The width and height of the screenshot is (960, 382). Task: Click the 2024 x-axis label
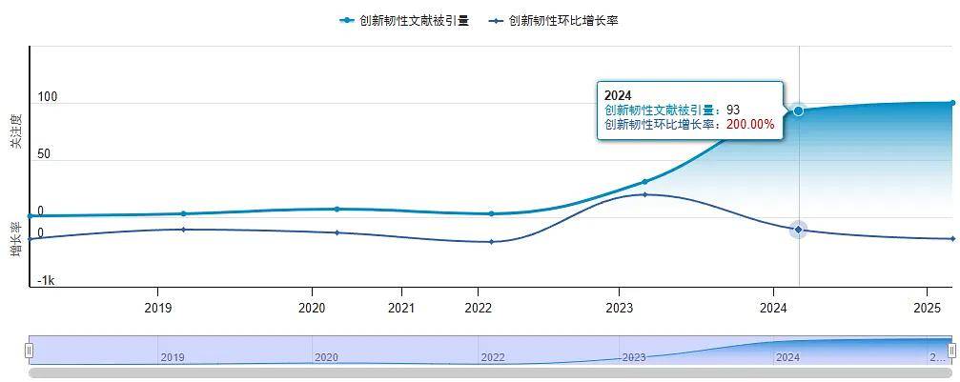coord(773,308)
